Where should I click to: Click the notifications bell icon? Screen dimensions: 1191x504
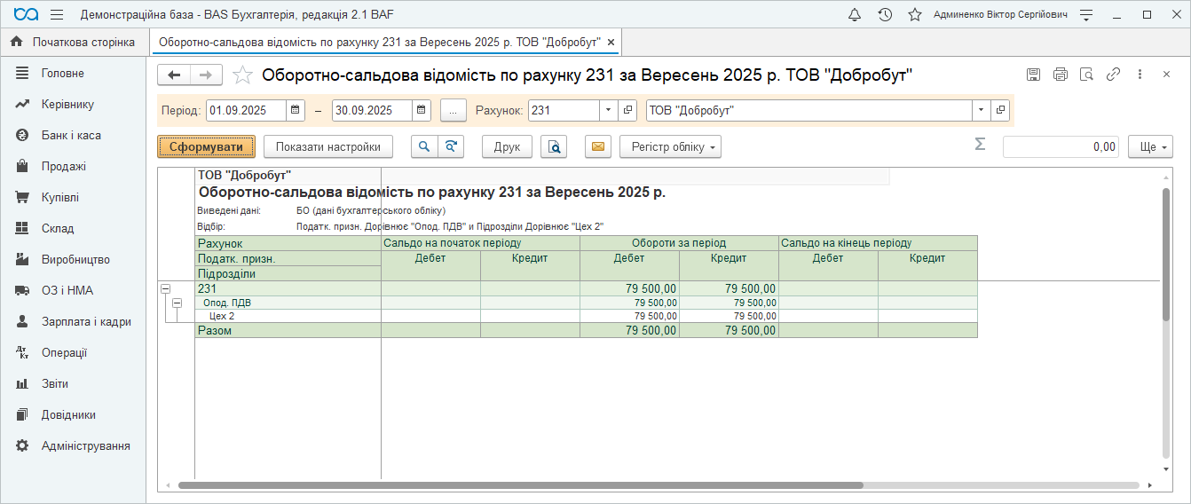[855, 15]
